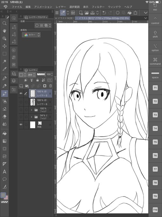
Task: Click the Create layer mask icon
Action: [x=45, y=86]
